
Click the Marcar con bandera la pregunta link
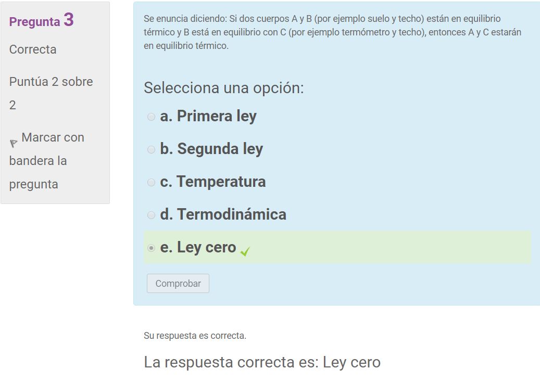point(47,161)
